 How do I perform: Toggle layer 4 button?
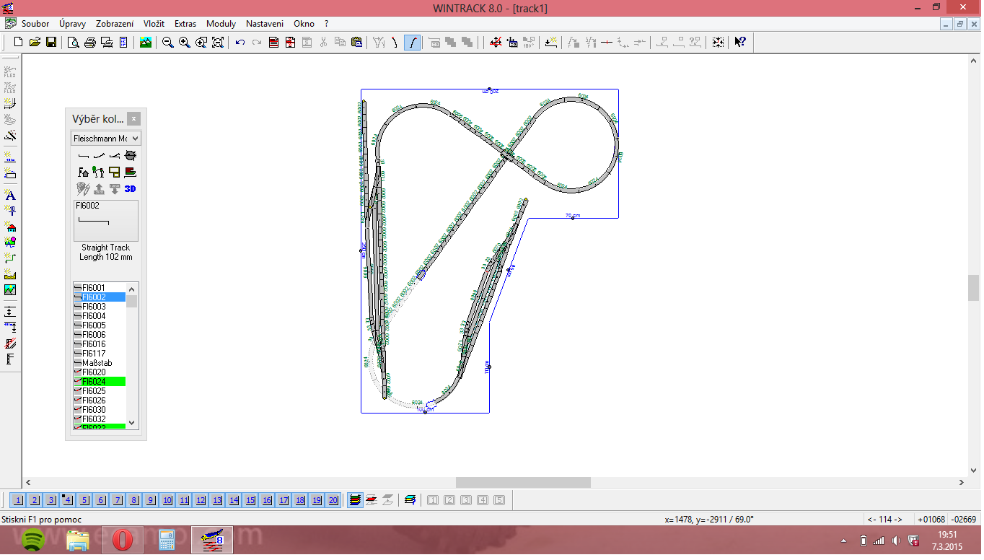point(68,500)
